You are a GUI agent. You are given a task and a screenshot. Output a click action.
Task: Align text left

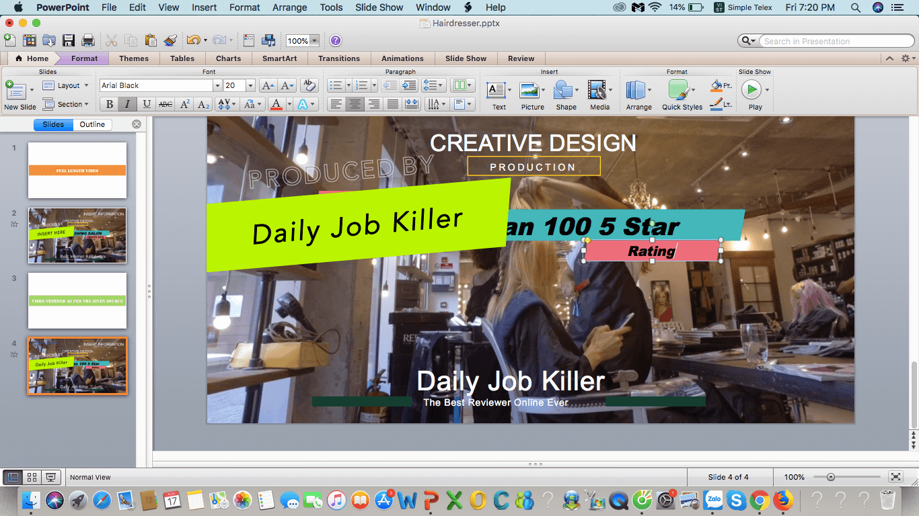tap(336, 104)
